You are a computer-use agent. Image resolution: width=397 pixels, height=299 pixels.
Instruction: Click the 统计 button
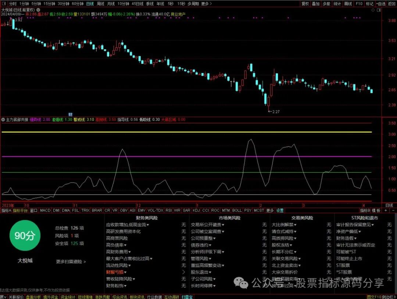[x=337, y=4]
